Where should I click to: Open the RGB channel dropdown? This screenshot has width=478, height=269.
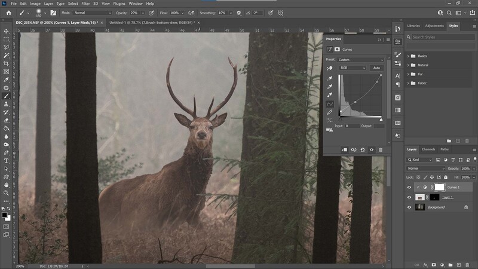(x=352, y=68)
